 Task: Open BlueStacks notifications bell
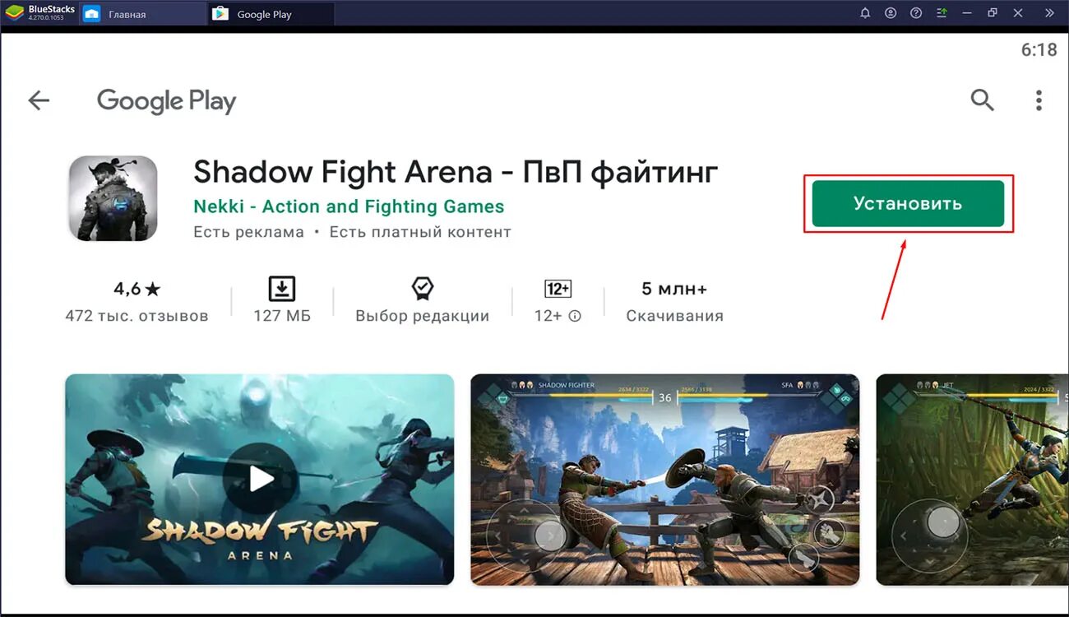(x=865, y=13)
